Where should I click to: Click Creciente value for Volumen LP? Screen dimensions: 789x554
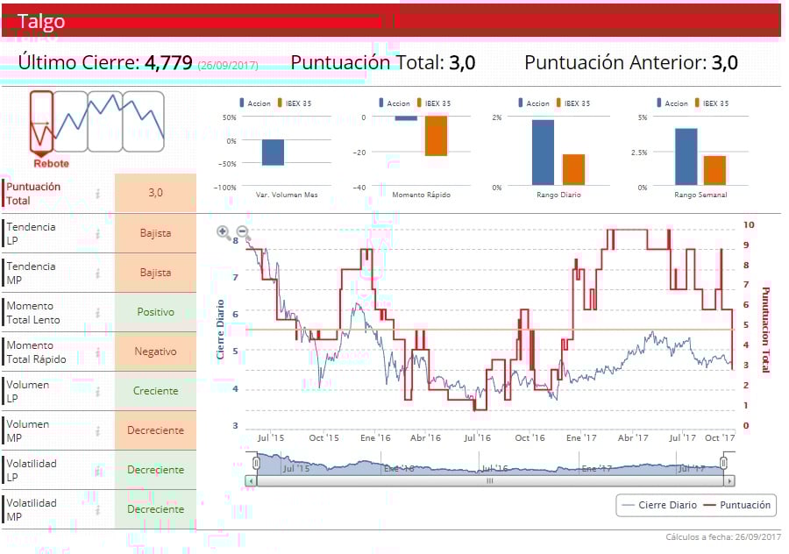click(x=155, y=391)
